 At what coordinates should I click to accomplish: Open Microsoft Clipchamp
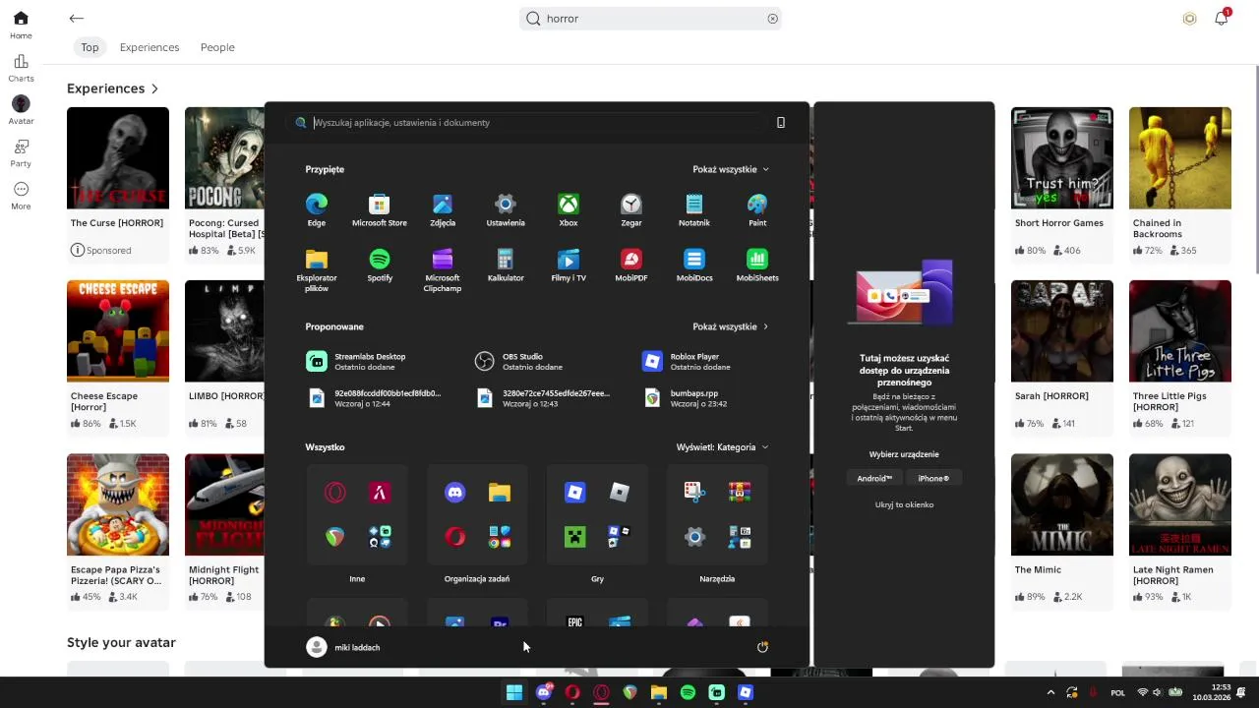click(442, 269)
